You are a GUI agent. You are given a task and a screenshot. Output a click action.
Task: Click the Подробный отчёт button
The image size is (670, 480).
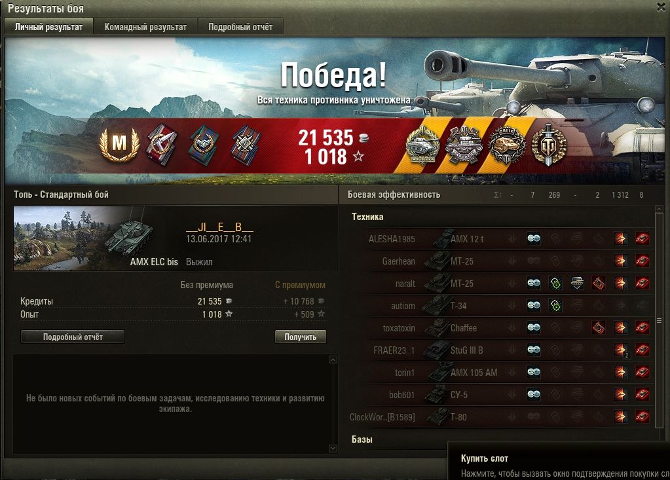(73, 337)
